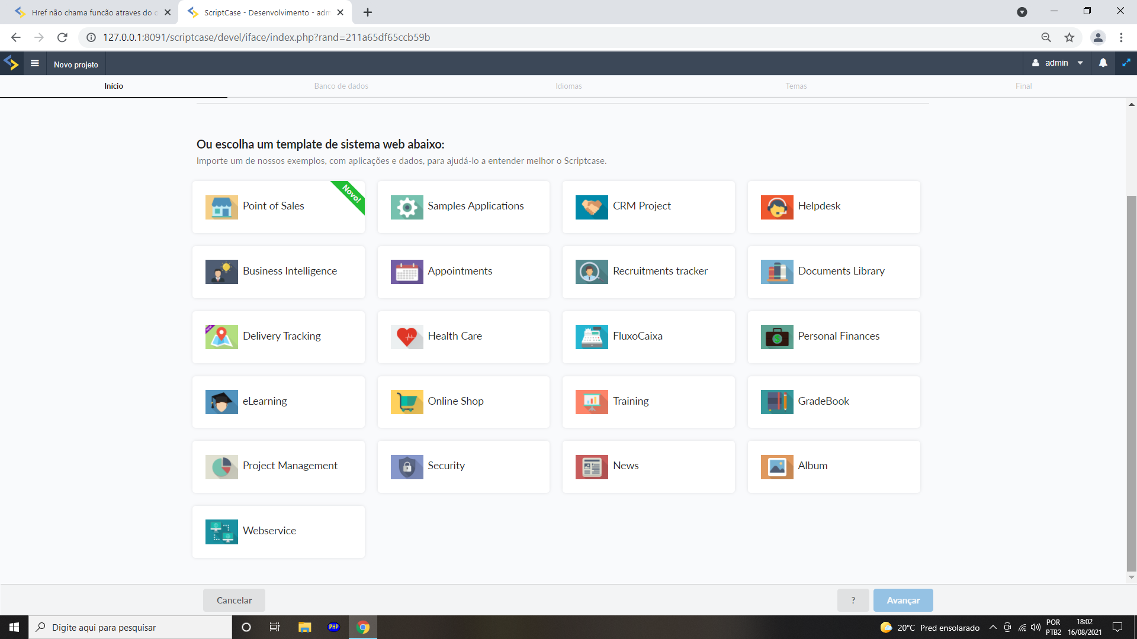Open the Windows Start menu
1137x639 pixels.
[x=14, y=627]
